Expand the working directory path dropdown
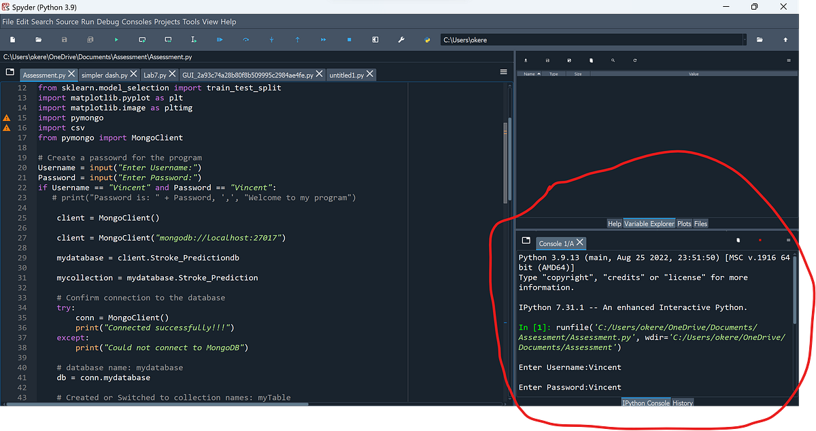816x431 pixels. (x=745, y=39)
